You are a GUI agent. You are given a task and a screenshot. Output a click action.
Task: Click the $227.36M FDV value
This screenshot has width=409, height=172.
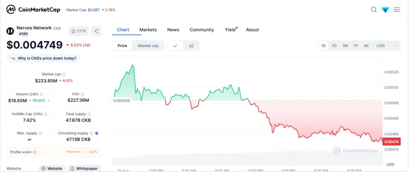pyautogui.click(x=78, y=100)
